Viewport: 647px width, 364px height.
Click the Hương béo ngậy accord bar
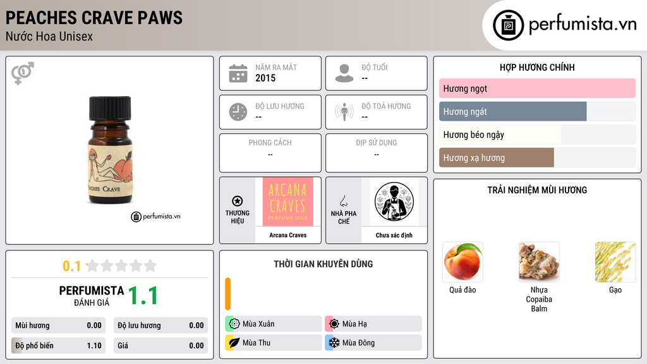point(537,135)
